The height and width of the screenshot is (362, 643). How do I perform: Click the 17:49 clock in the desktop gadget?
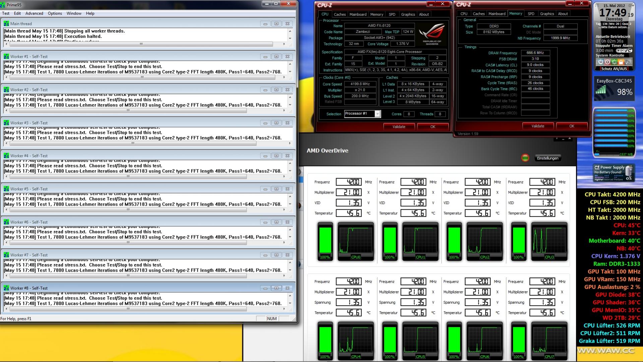pyautogui.click(x=613, y=13)
